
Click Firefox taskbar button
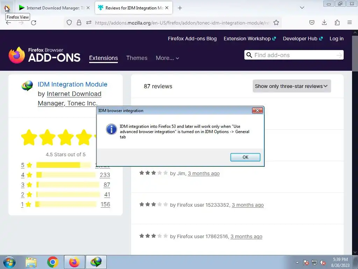pos(74,262)
